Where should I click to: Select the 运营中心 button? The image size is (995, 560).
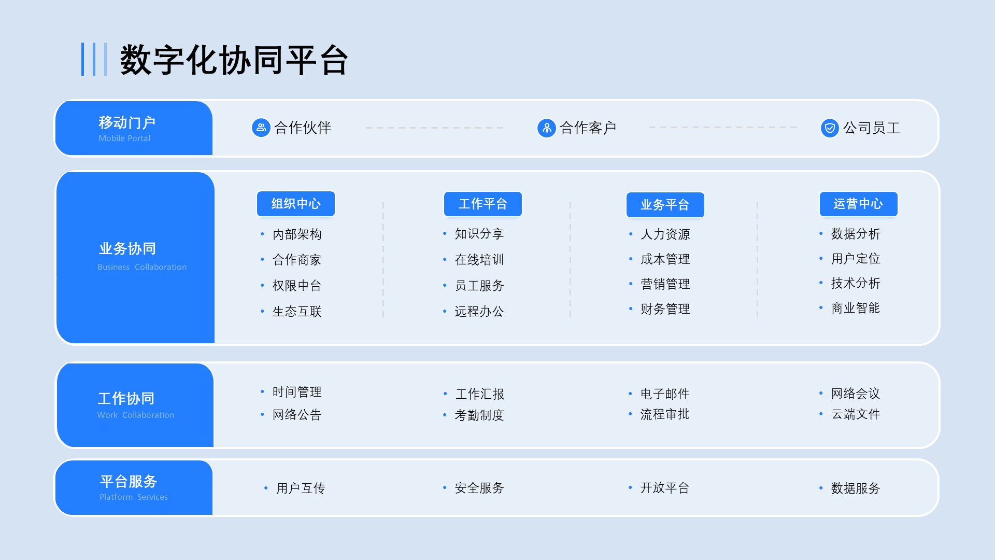858,204
